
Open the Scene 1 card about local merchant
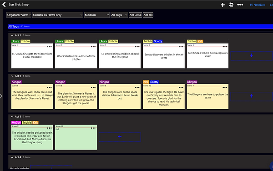pyautogui.click(x=32, y=56)
